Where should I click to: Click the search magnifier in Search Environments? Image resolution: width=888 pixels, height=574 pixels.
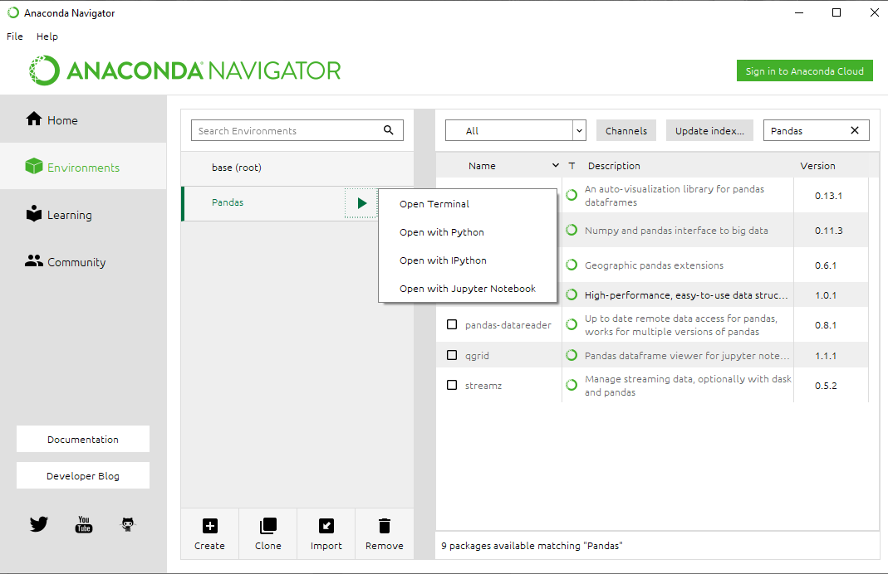click(389, 130)
